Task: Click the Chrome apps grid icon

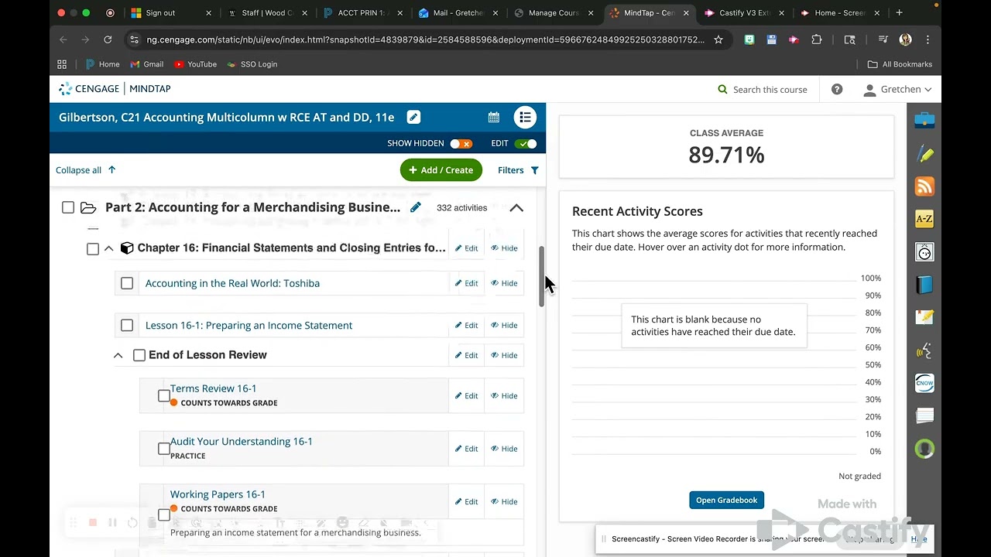Action: 62,64
